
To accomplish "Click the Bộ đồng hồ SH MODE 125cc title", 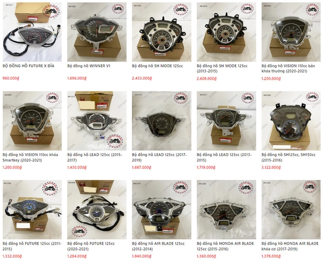I will click(157, 66).
